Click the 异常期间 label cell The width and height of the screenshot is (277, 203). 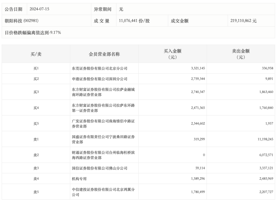coord(102,9)
